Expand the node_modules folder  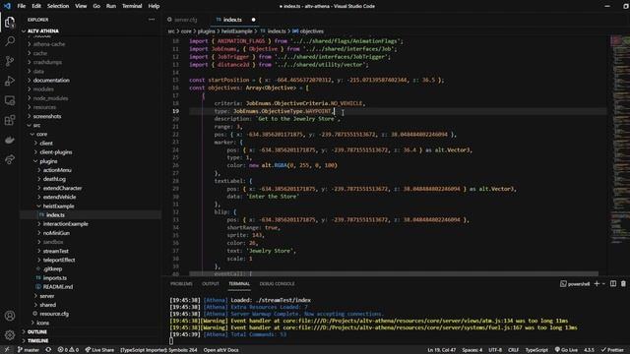[50, 98]
